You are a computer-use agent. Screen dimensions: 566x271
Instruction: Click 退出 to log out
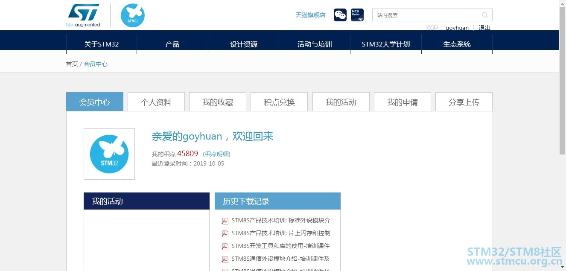484,28
